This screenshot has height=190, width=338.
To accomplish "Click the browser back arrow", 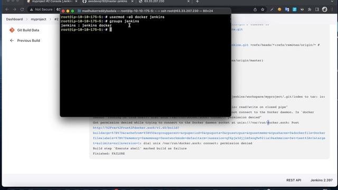I will click(7, 9).
